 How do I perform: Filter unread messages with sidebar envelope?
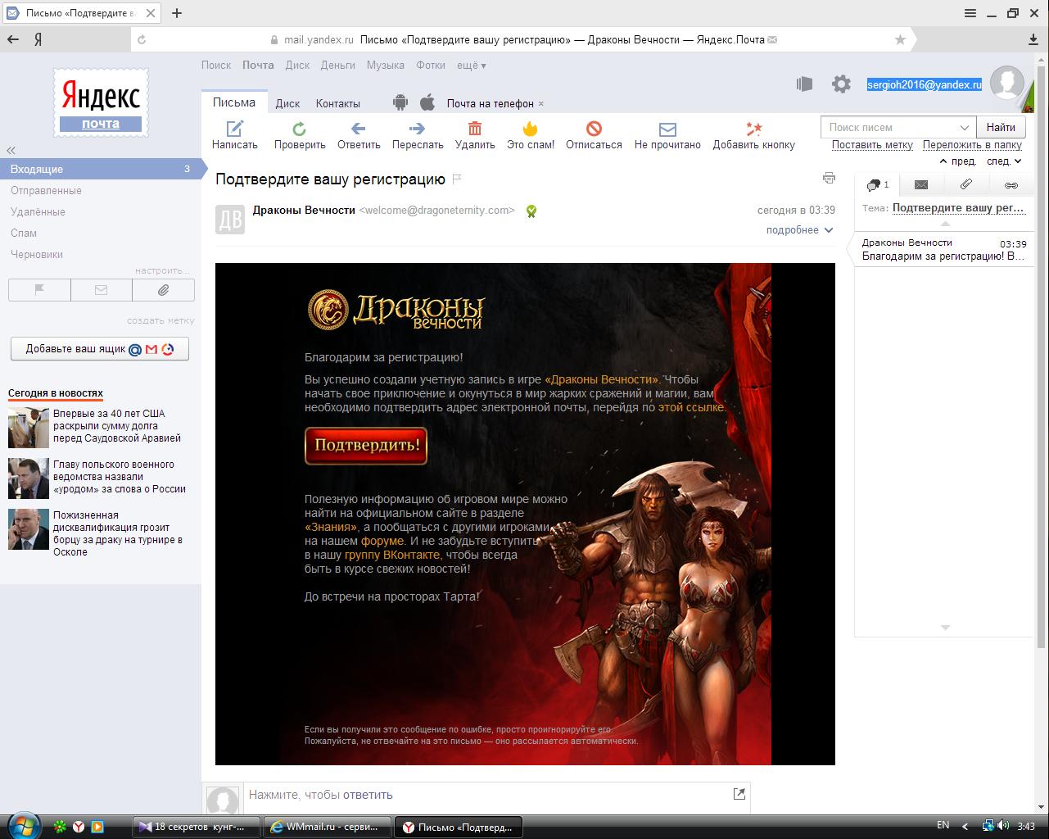point(102,290)
